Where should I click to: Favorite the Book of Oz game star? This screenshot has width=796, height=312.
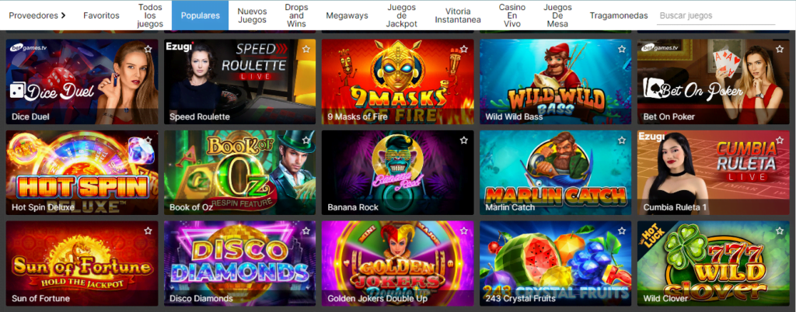coord(306,140)
